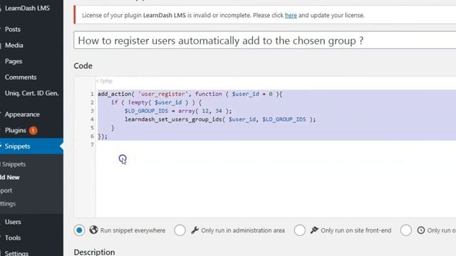Open the Settings admin menu
Viewport: 456px width, 256px height.
pos(16,253)
